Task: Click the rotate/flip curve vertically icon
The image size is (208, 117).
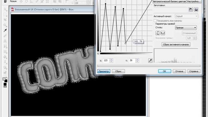Action: 158,33
